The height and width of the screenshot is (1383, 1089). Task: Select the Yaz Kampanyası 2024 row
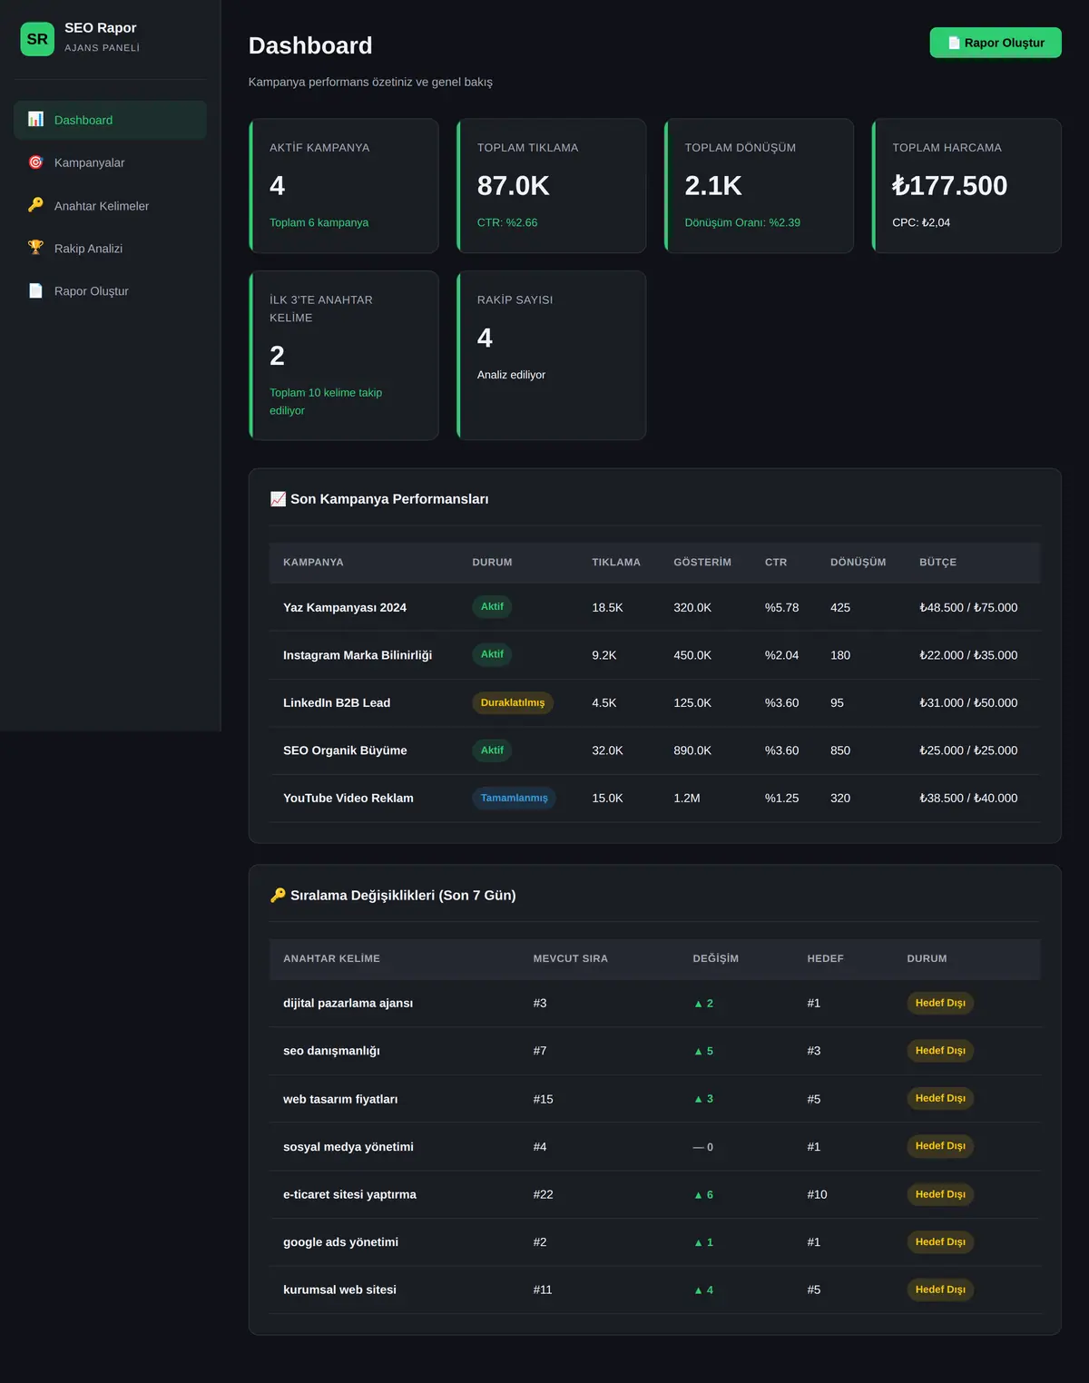[x=654, y=607]
